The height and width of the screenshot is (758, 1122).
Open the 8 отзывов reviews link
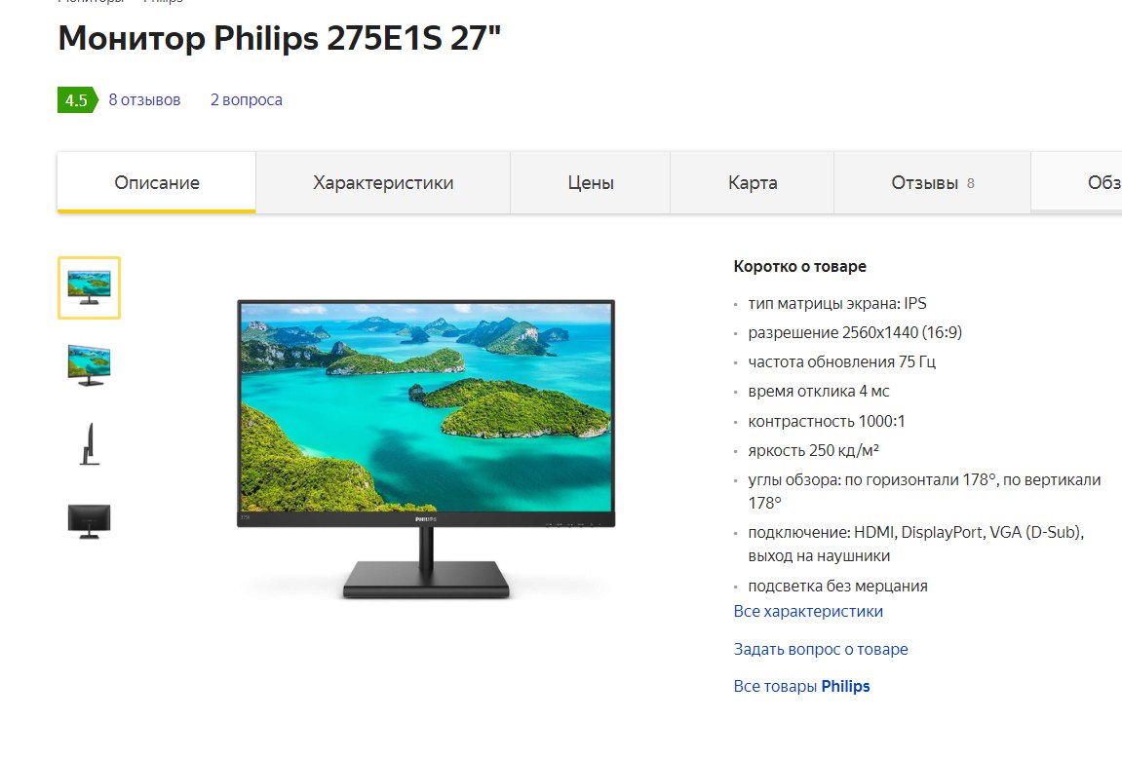144,100
